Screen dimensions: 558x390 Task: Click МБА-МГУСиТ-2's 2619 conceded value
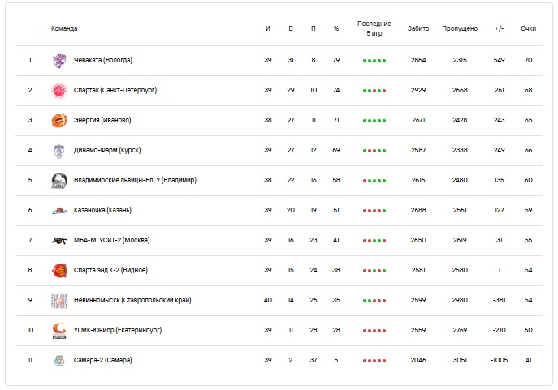click(460, 240)
